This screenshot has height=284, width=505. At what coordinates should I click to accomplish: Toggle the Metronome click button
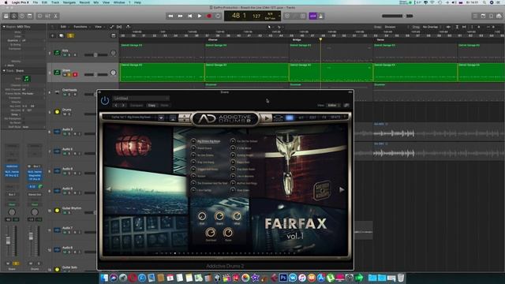click(321, 16)
